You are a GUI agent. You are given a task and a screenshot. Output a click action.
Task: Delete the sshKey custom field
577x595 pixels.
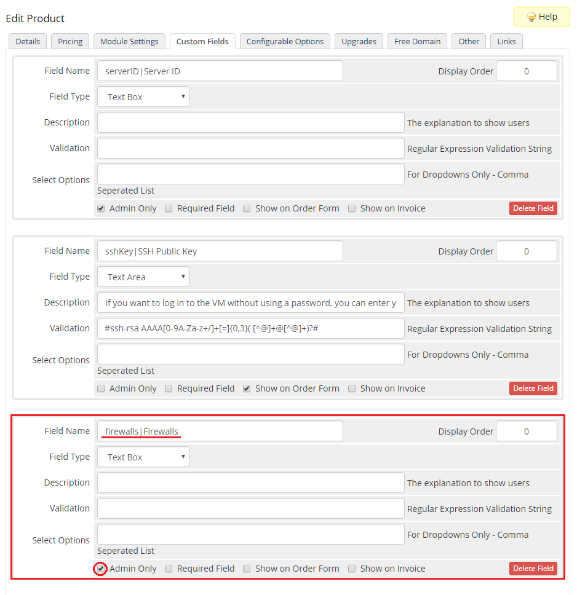pyautogui.click(x=533, y=388)
